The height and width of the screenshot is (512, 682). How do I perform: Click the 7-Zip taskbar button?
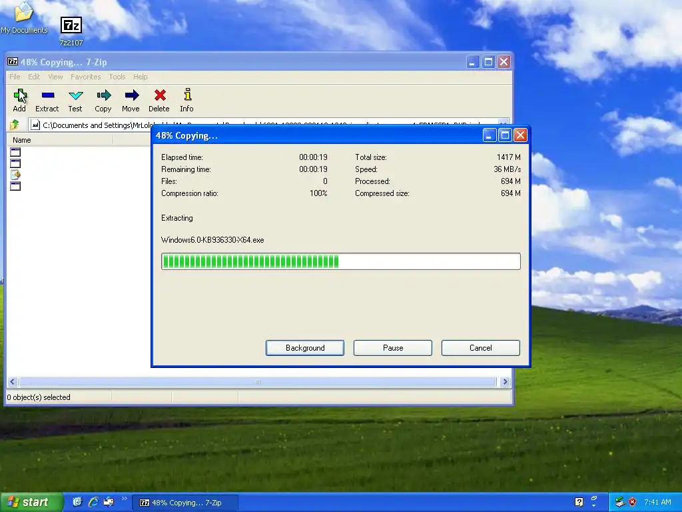click(185, 503)
